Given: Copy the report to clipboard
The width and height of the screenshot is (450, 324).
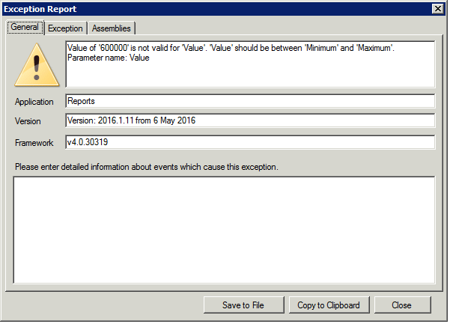Looking at the screenshot, I should pyautogui.click(x=329, y=305).
